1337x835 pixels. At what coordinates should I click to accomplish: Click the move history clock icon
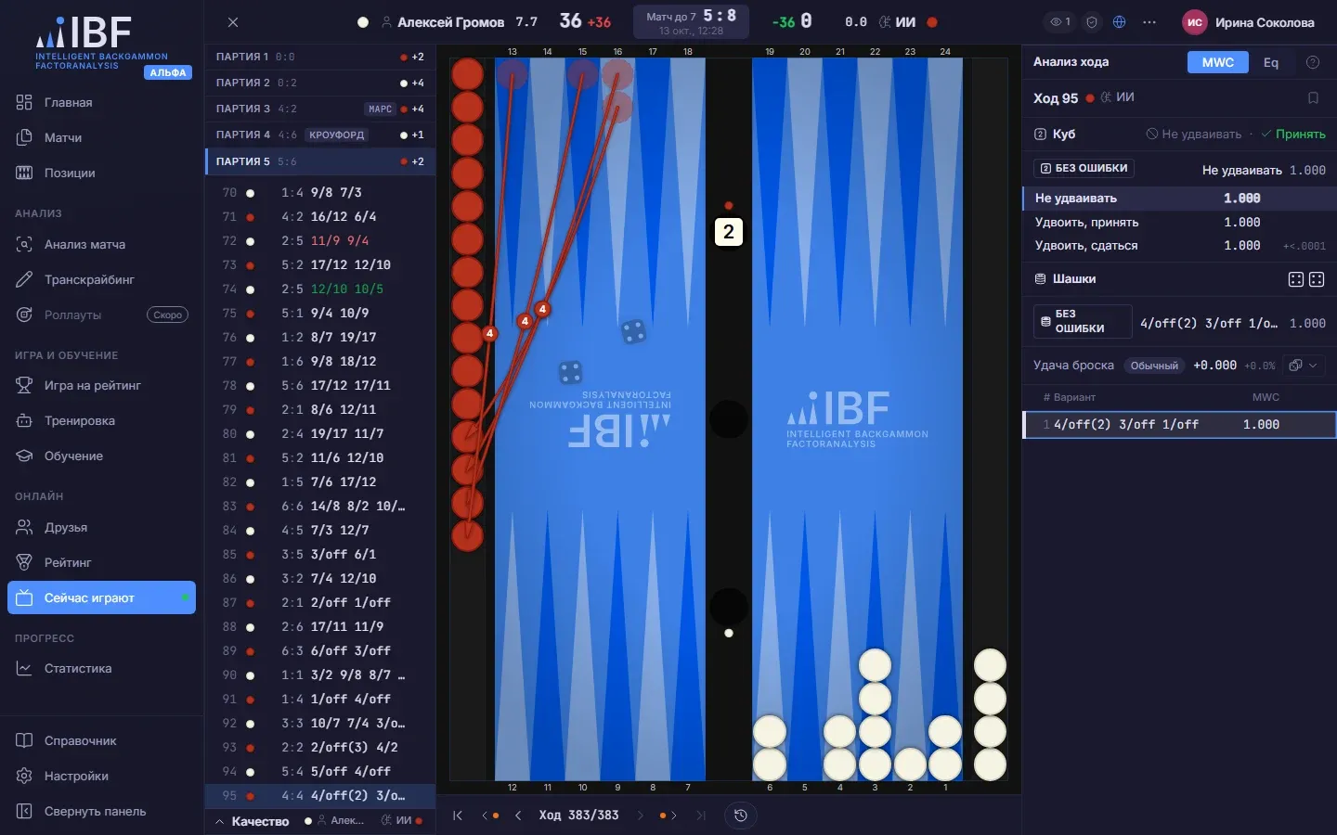click(x=740, y=816)
